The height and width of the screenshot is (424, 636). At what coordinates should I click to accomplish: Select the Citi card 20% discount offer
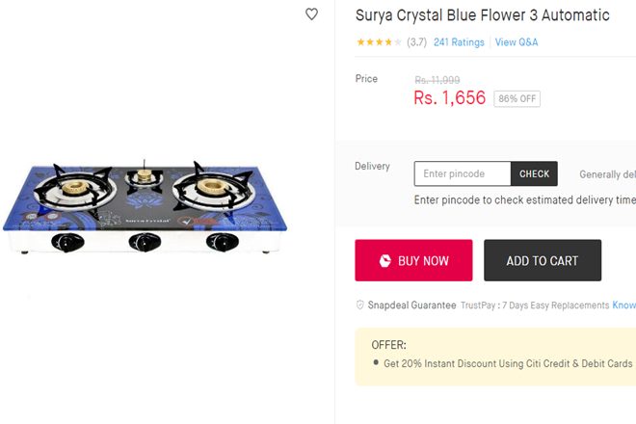coord(508,364)
